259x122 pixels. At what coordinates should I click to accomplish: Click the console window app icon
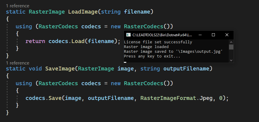coord(128,35)
